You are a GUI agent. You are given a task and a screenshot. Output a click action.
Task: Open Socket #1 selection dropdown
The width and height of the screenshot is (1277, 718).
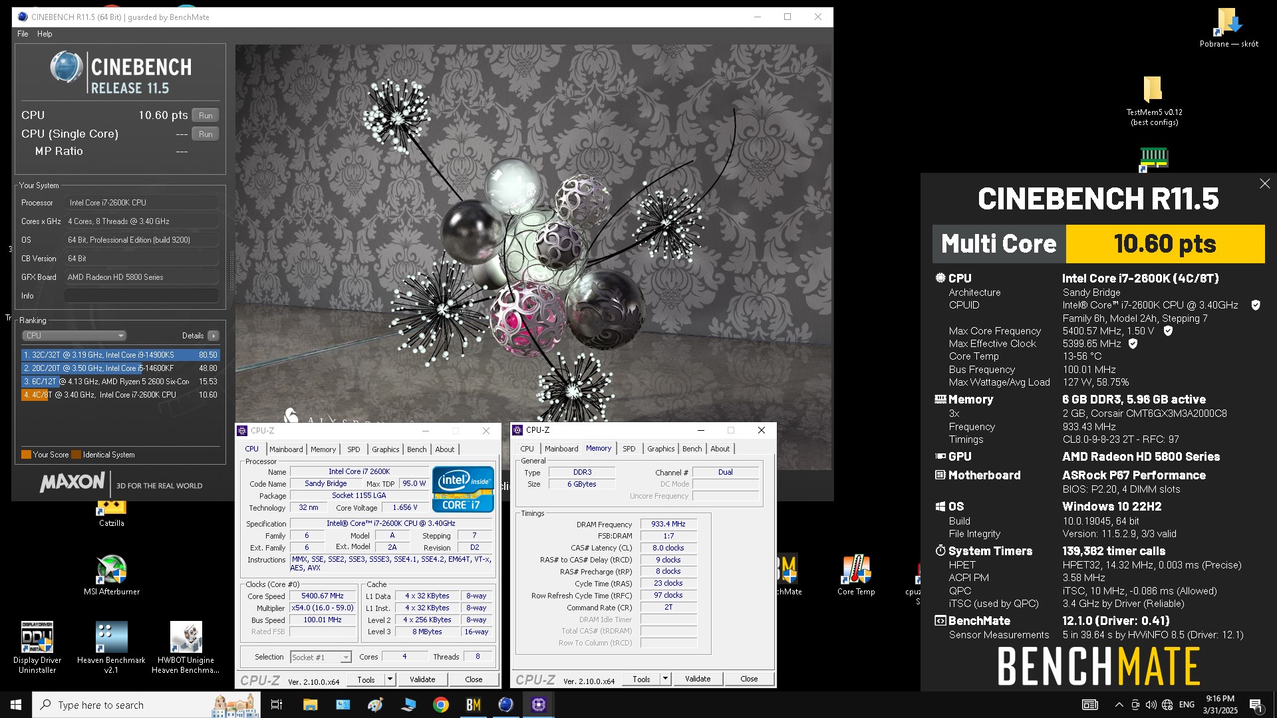(x=321, y=657)
